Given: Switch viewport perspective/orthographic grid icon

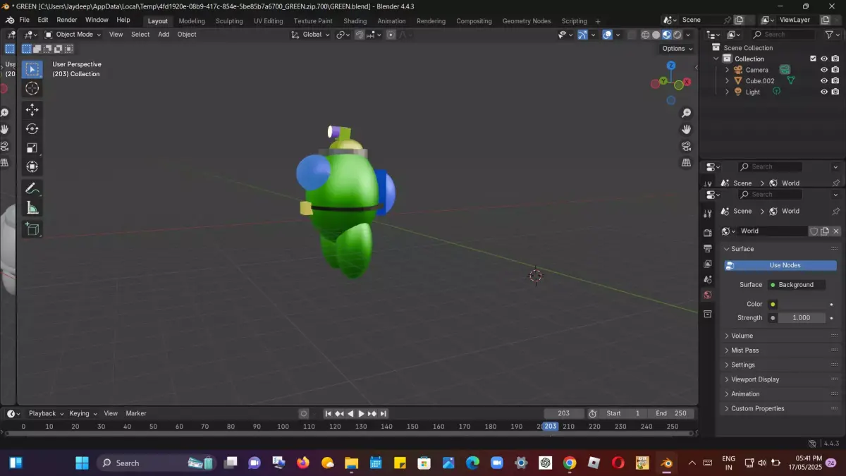Looking at the screenshot, I should pos(686,163).
